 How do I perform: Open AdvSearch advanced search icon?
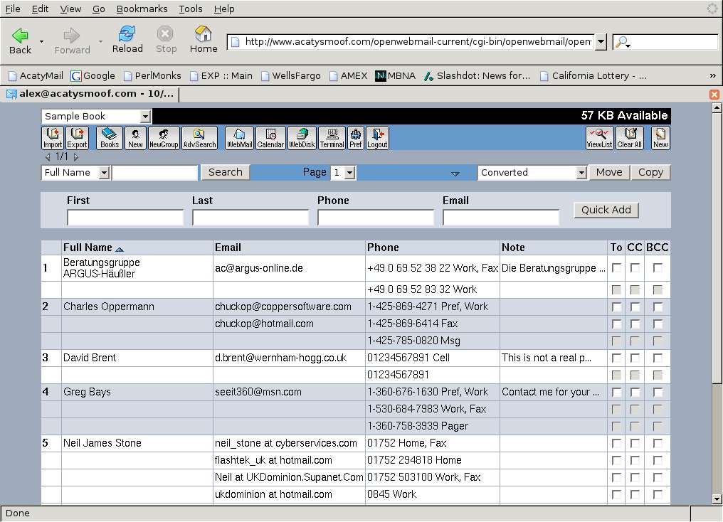click(x=199, y=138)
